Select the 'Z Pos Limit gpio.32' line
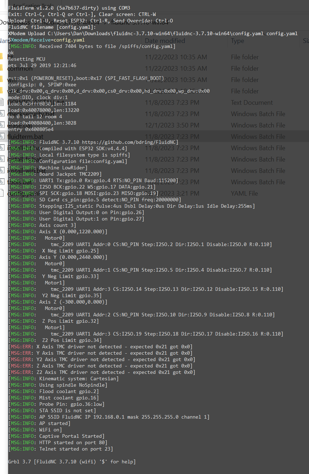The image size is (309, 474). (54, 321)
